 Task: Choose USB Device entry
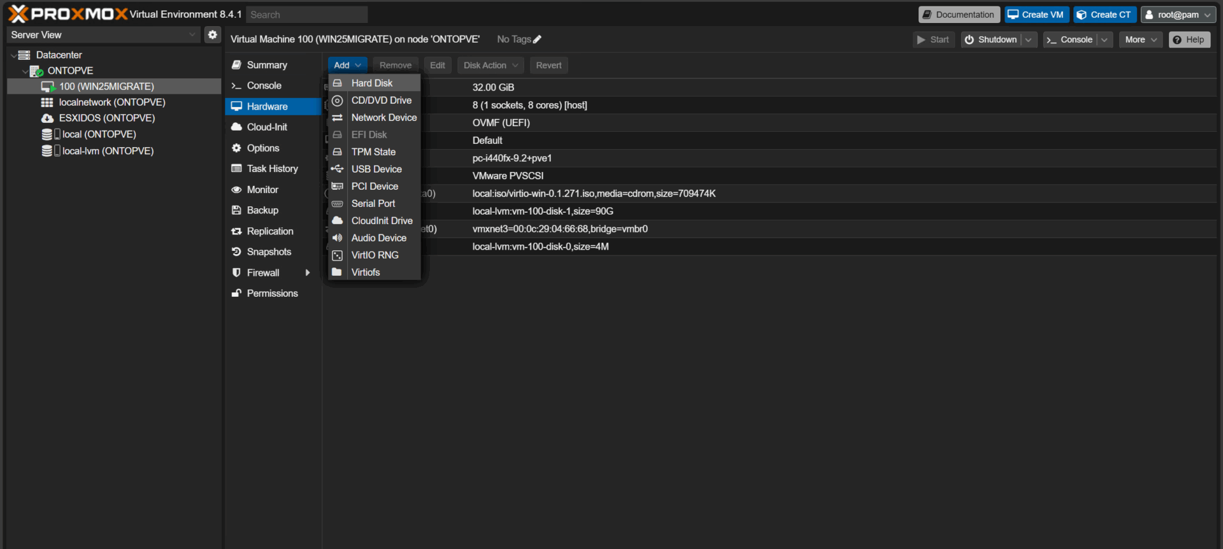point(374,169)
